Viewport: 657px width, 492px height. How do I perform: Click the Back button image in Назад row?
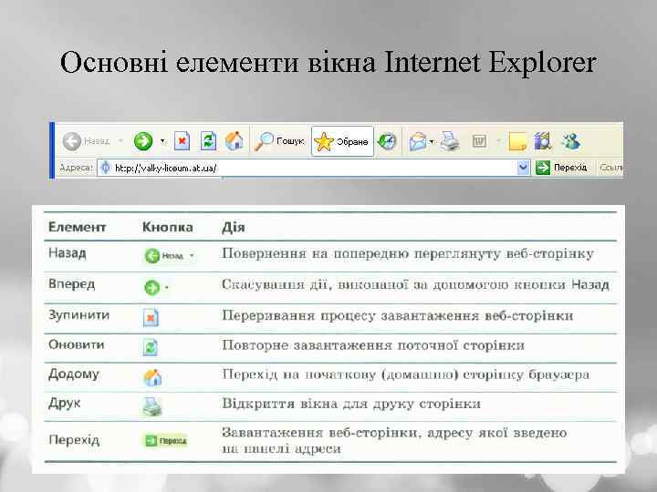click(170, 256)
